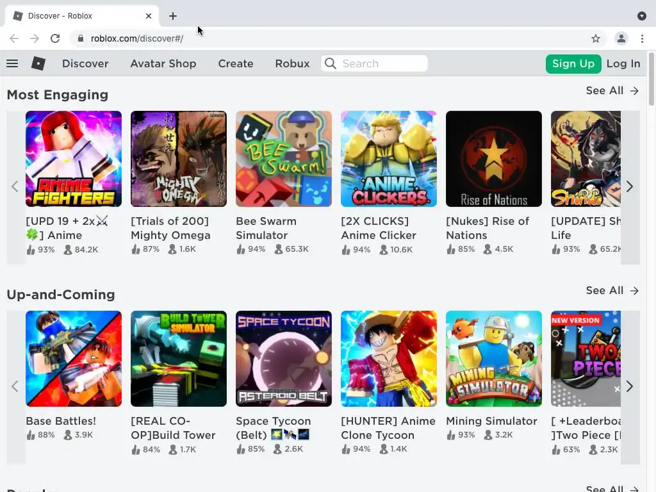Select the Discover - Roblox browser tab
Screen dimensions: 656x492
81,16
